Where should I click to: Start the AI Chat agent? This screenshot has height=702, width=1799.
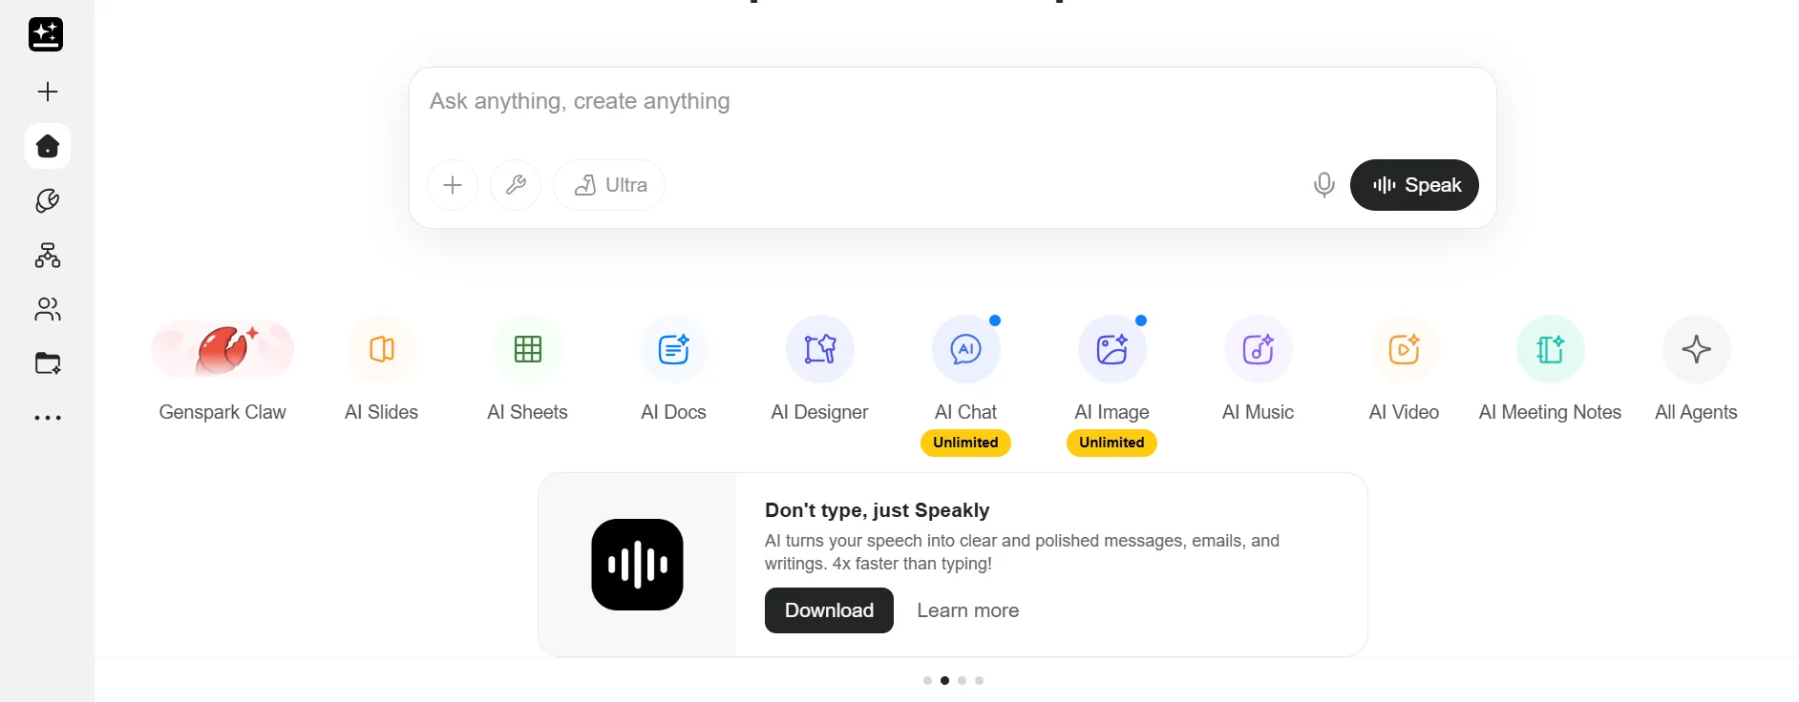click(x=965, y=370)
